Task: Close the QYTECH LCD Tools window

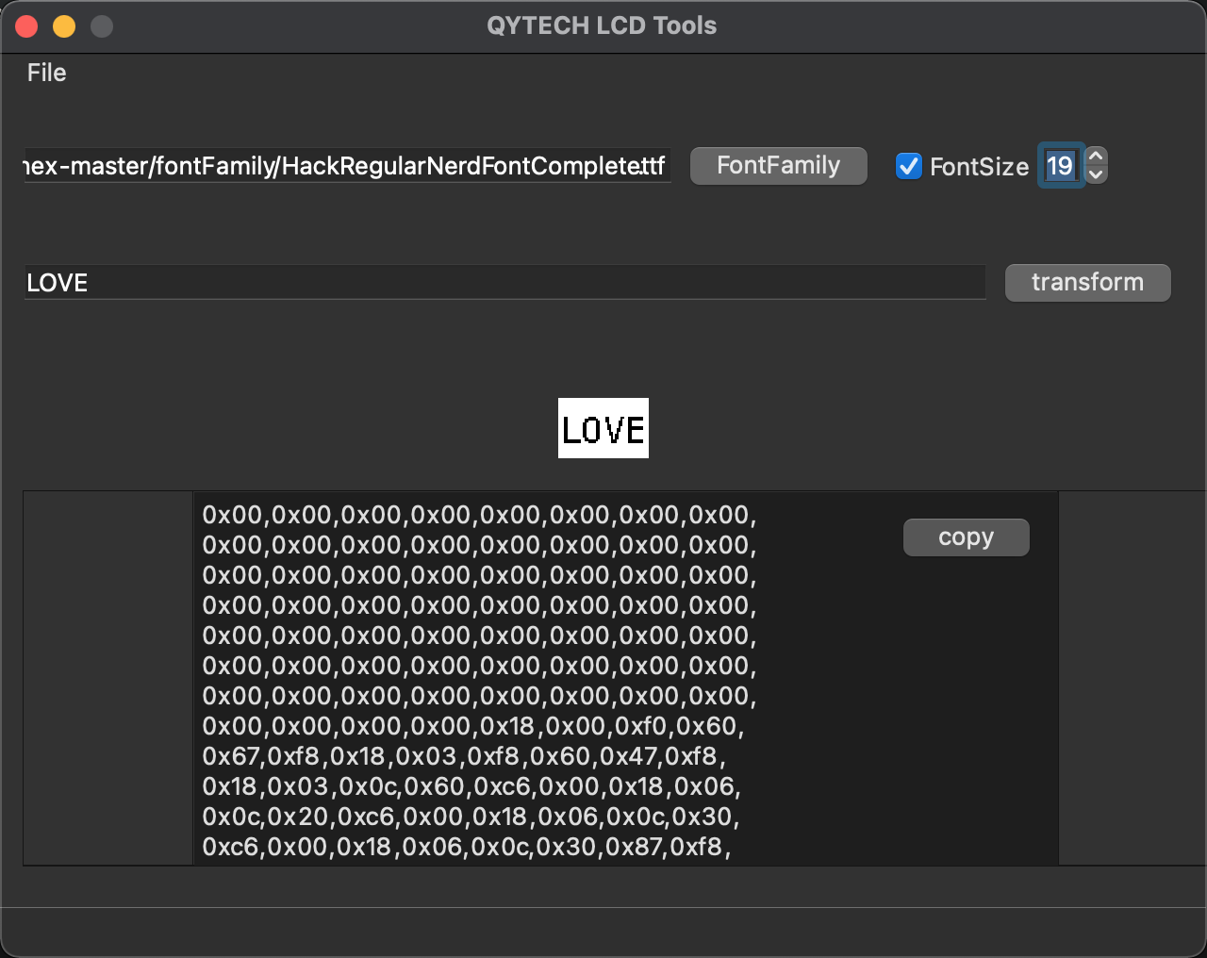Action: (26, 26)
